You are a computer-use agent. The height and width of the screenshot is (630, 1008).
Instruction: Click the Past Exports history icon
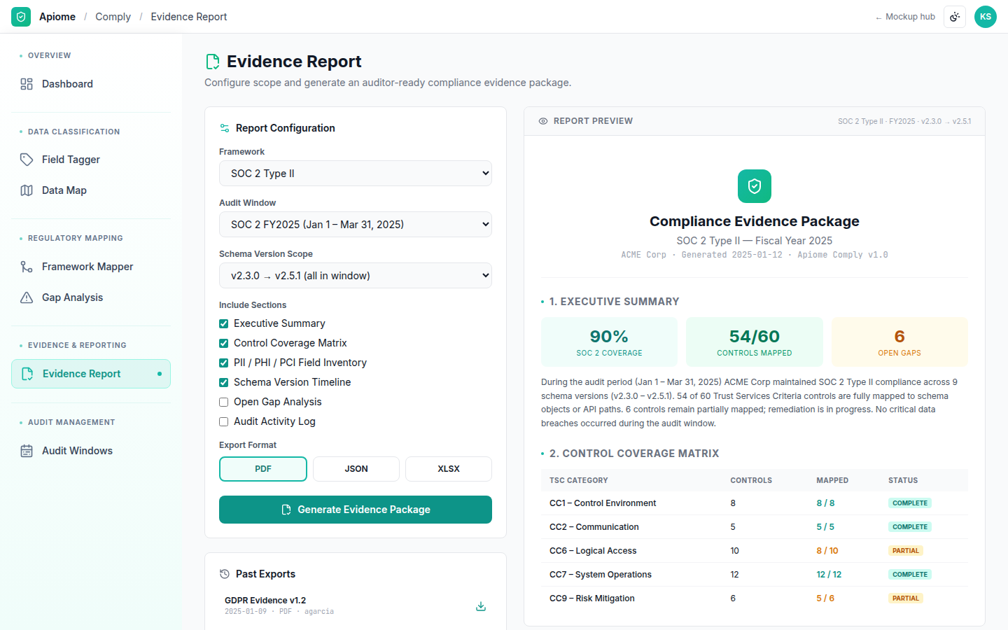point(225,574)
